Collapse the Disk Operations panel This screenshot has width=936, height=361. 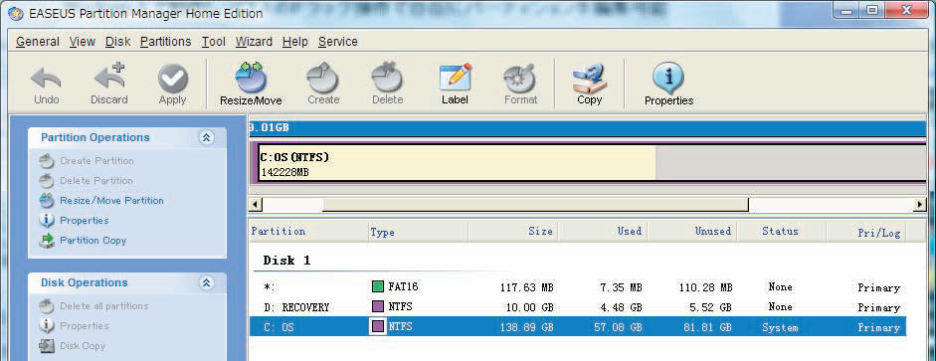[207, 282]
